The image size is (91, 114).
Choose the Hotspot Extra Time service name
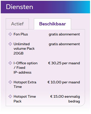point(25,84)
